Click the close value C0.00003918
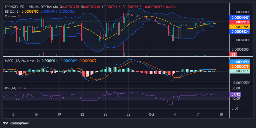Image resolution: width=256 pixels, height=128 pixels. [132, 7]
